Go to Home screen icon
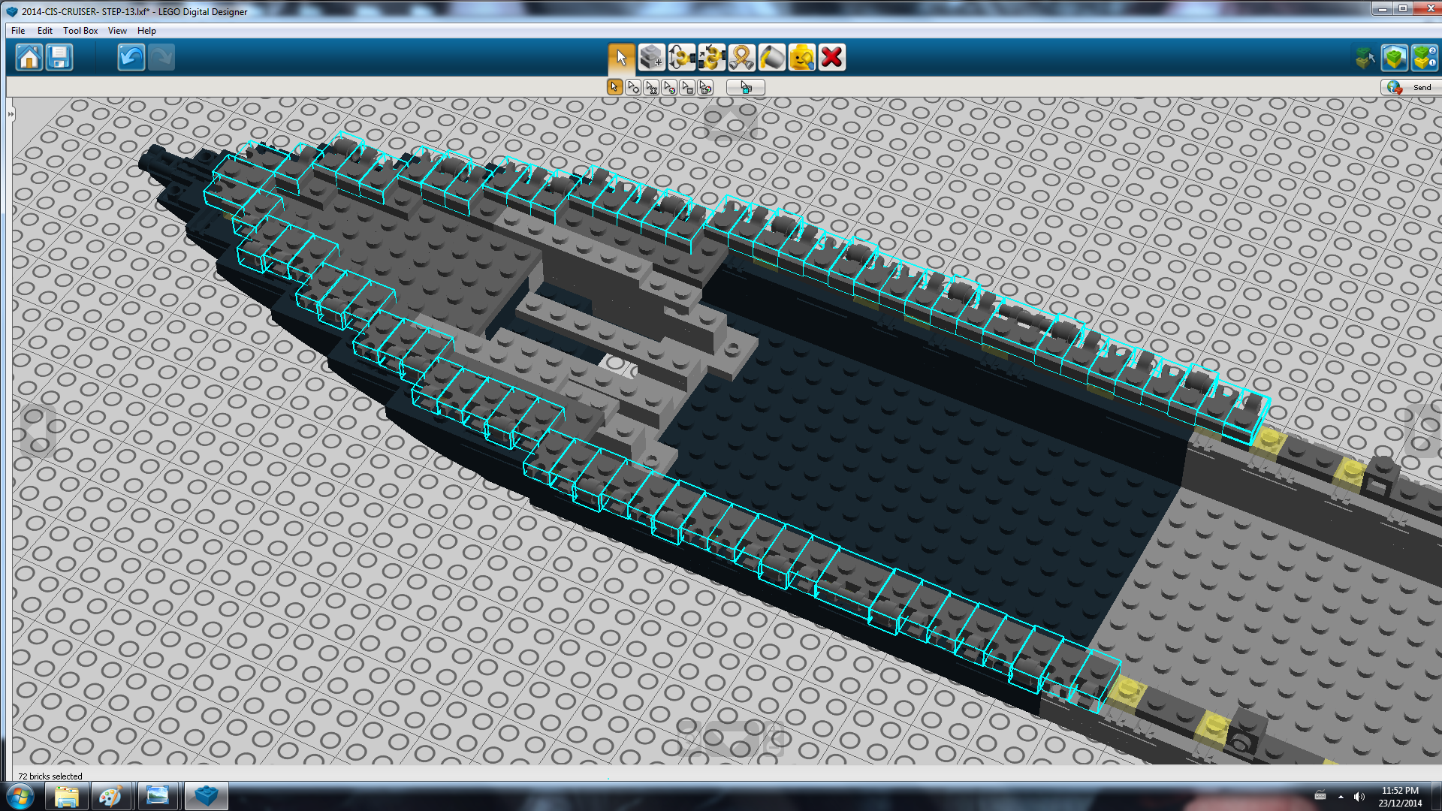Viewport: 1442px width, 811px height. pyautogui.click(x=29, y=58)
